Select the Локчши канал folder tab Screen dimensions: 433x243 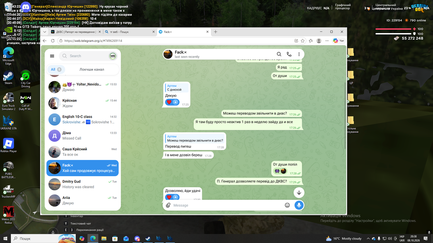pos(92,70)
